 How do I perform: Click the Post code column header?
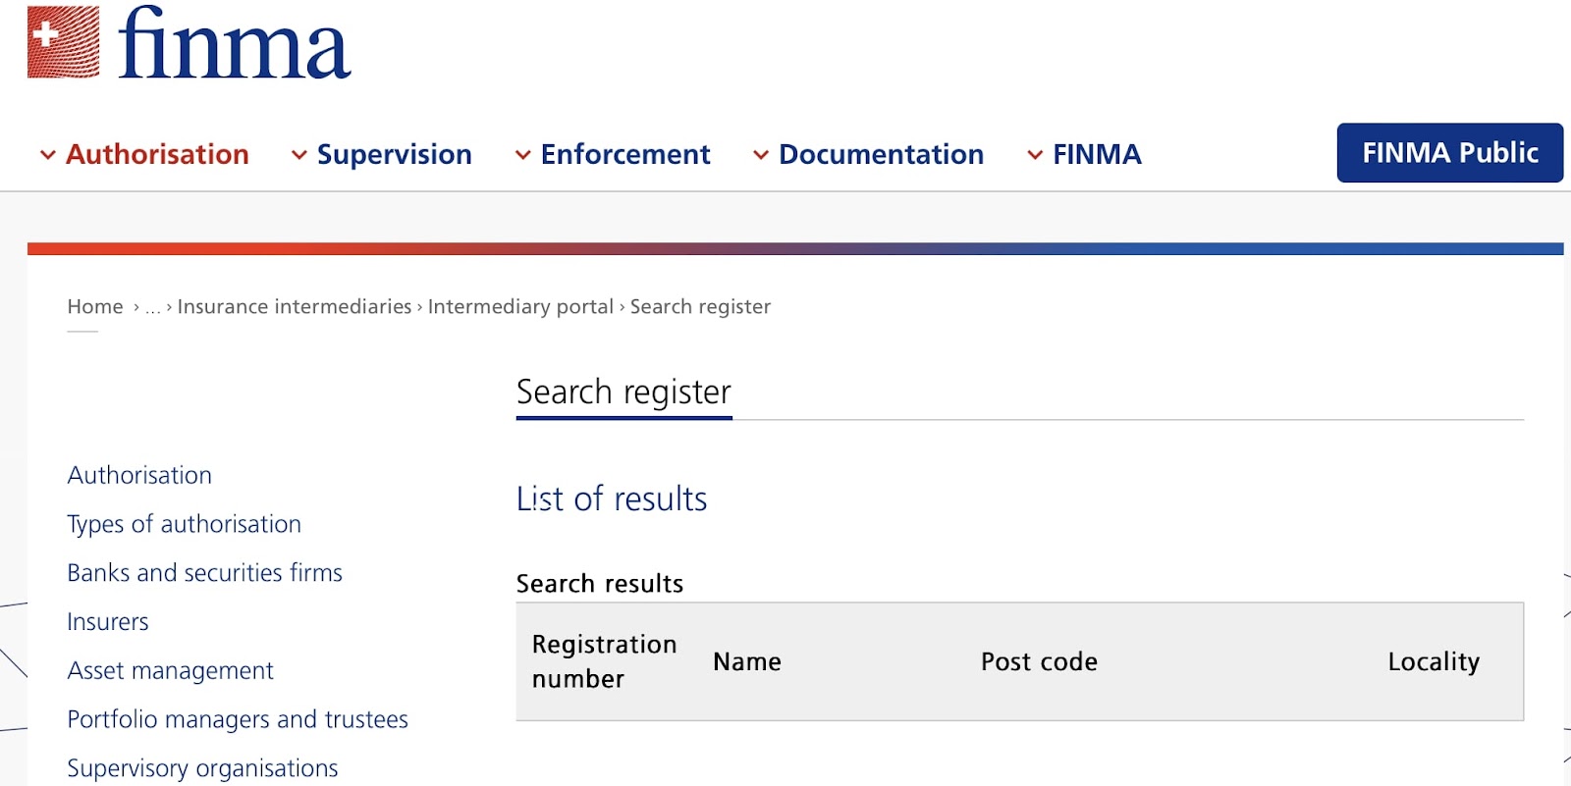click(1039, 661)
